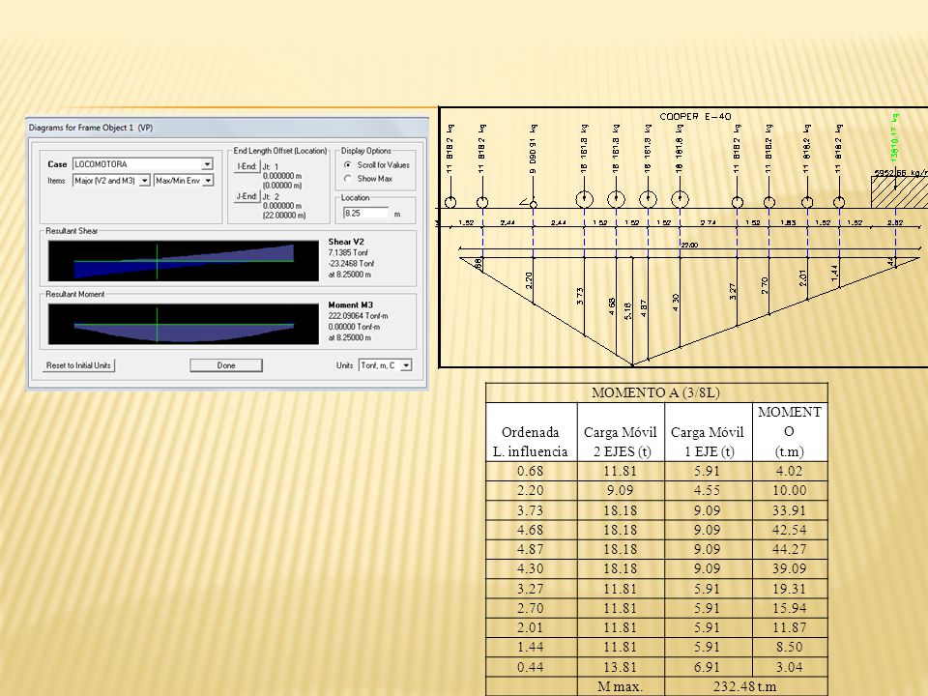
Task: Click the Resultant Shear diagram
Action: [184, 260]
